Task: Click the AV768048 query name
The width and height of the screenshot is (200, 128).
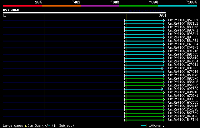Action: pos(12,10)
